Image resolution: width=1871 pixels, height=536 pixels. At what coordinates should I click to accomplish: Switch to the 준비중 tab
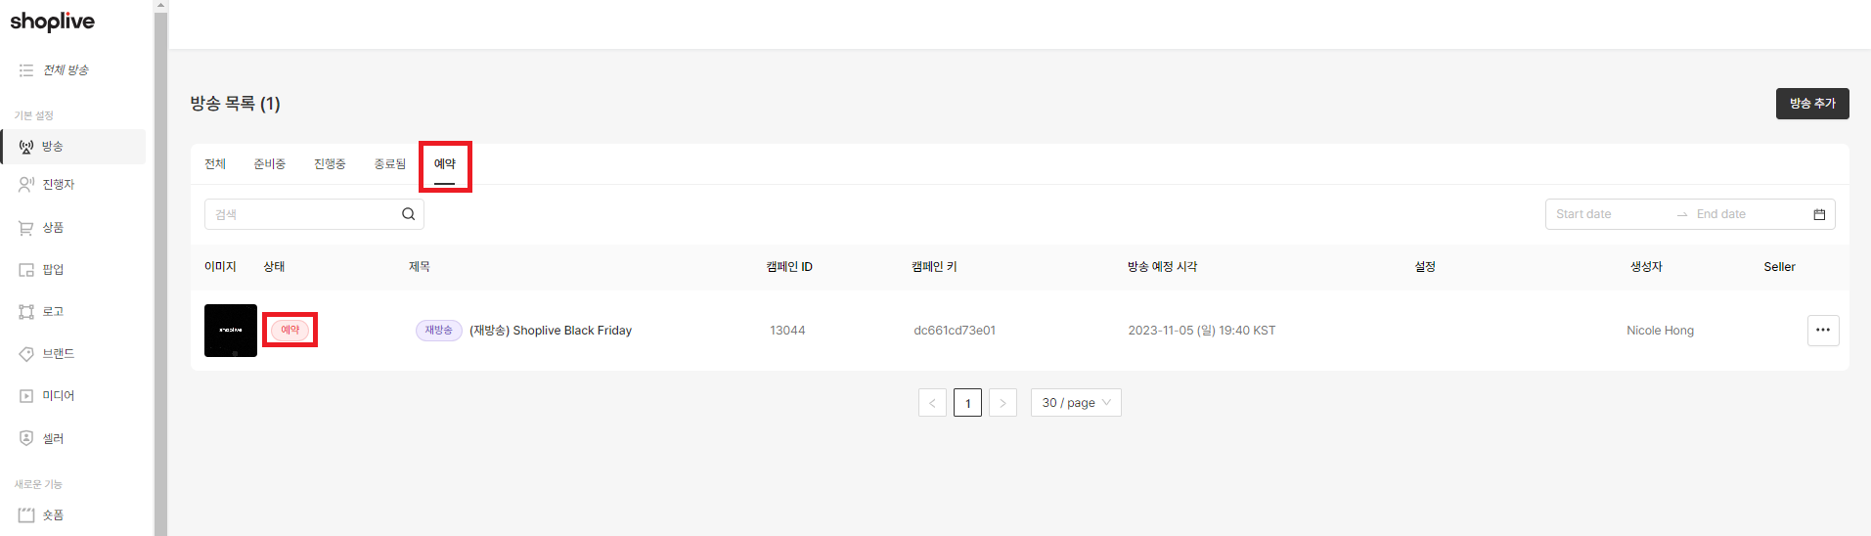(269, 164)
